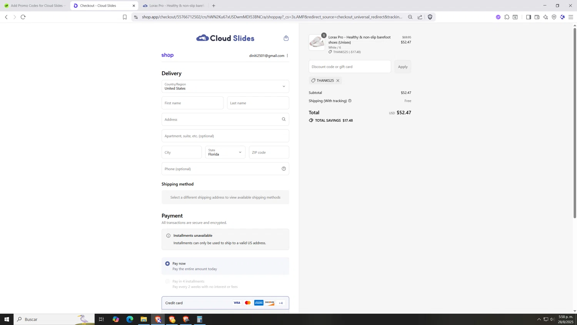Screen dimensions: 577x325
Task: Click the shipping tracking info icon
Action: 350,101
